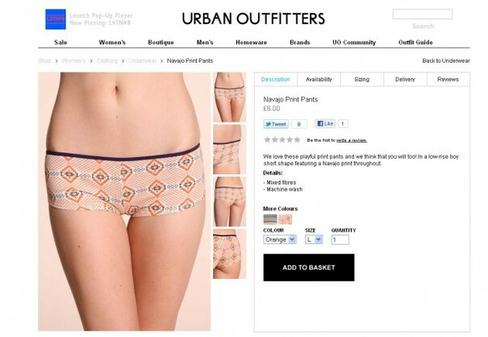488x337 pixels.
Task: Click the write a review link
Action: 352,140
